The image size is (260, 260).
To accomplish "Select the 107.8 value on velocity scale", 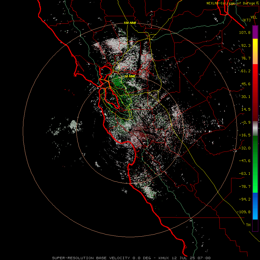I will pos(245,32).
